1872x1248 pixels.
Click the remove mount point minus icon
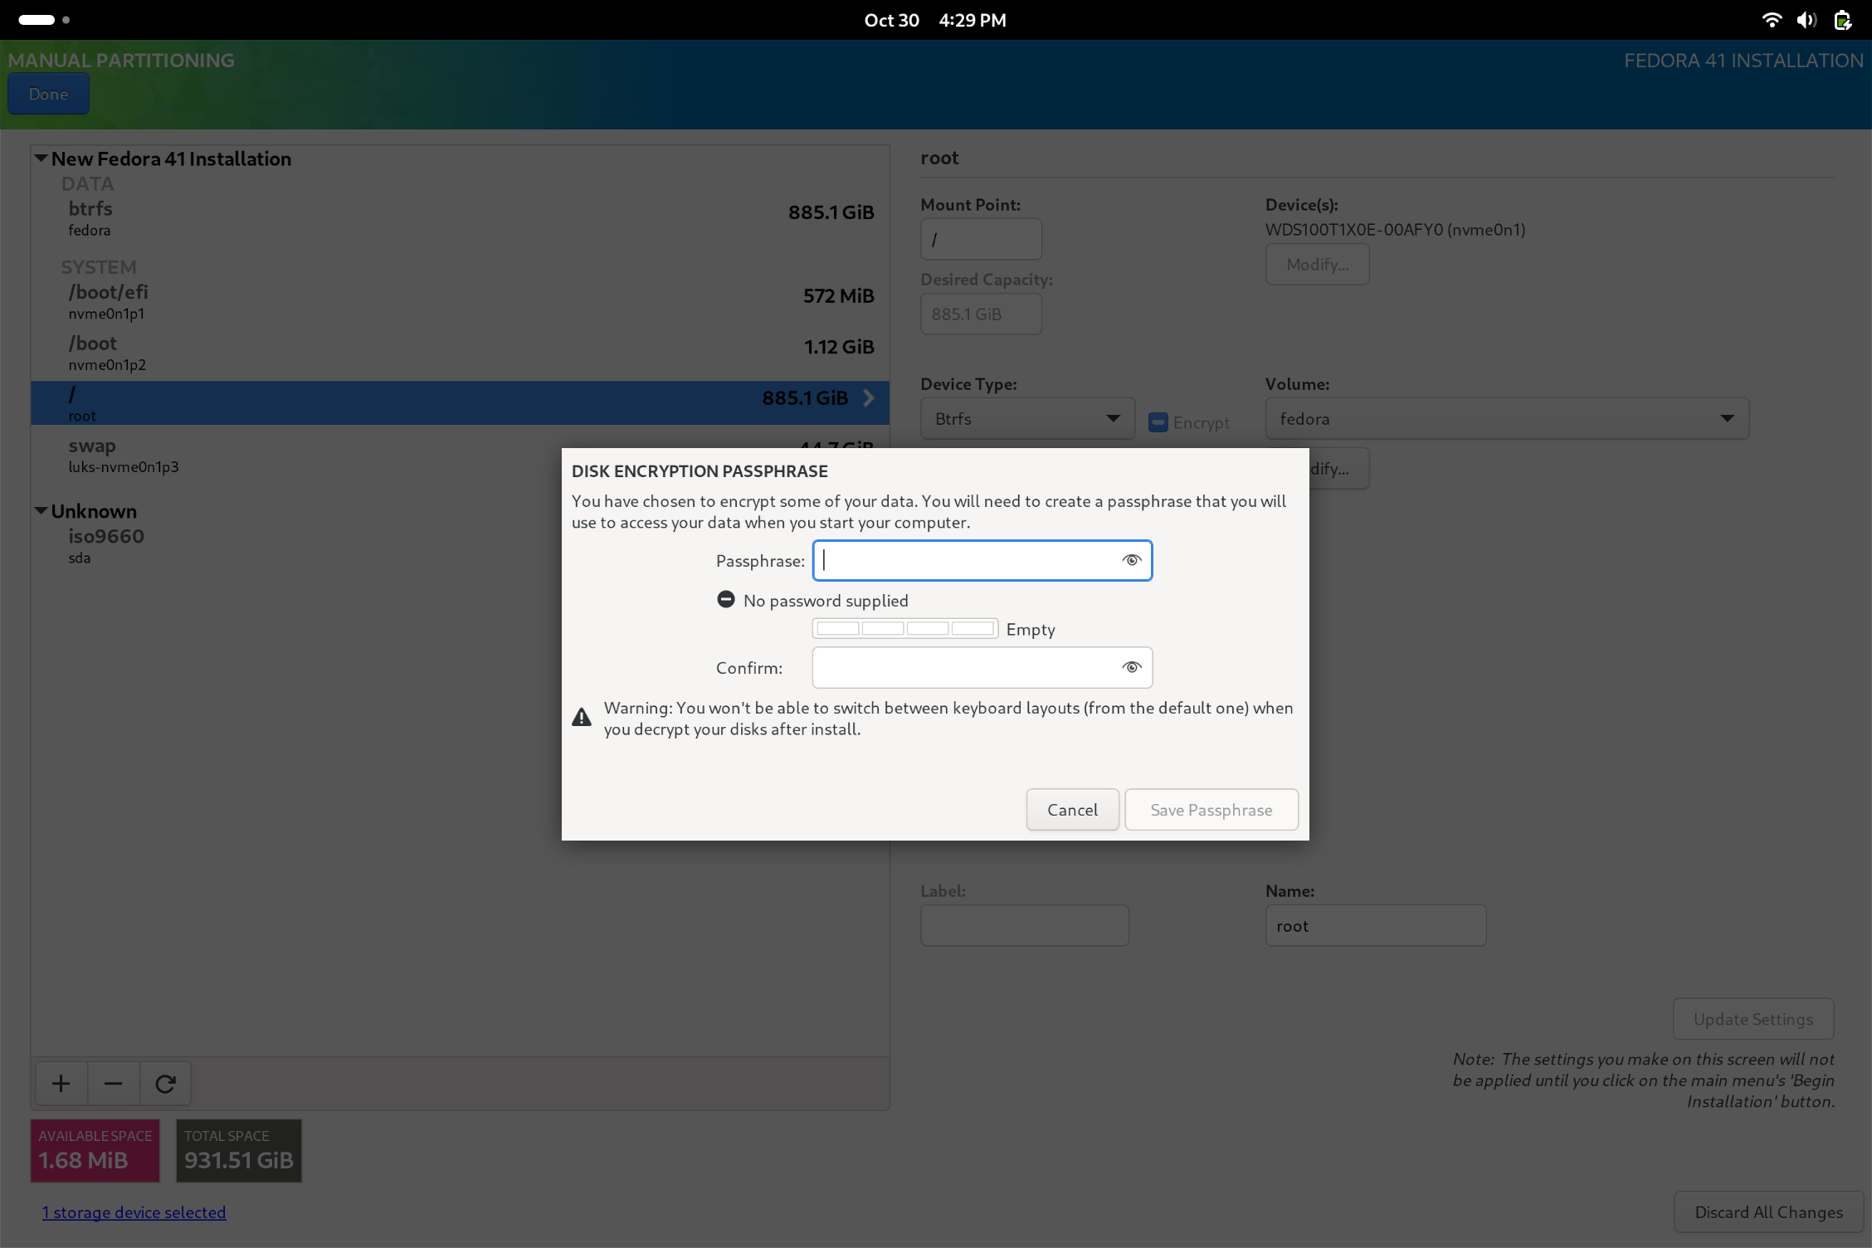[113, 1084]
